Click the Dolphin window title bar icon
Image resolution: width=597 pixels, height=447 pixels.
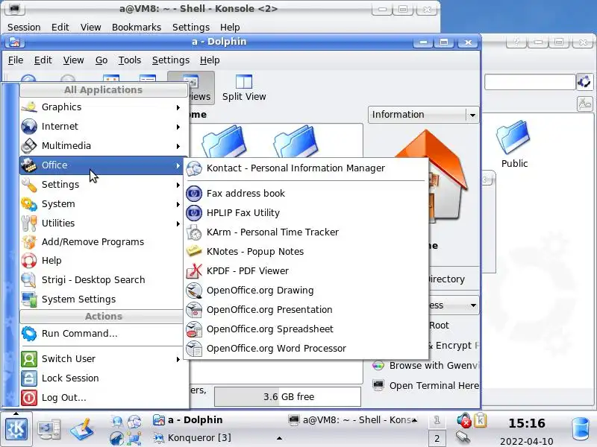coord(14,42)
